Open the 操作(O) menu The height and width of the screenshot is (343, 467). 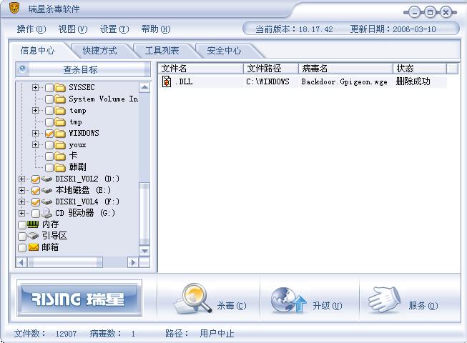(31, 29)
